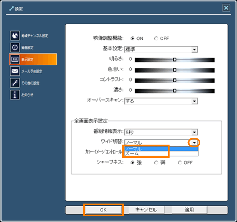Select 表示設定 sidebar label
Image resolution: width=237 pixels, height=222 pixels.
coord(27,59)
